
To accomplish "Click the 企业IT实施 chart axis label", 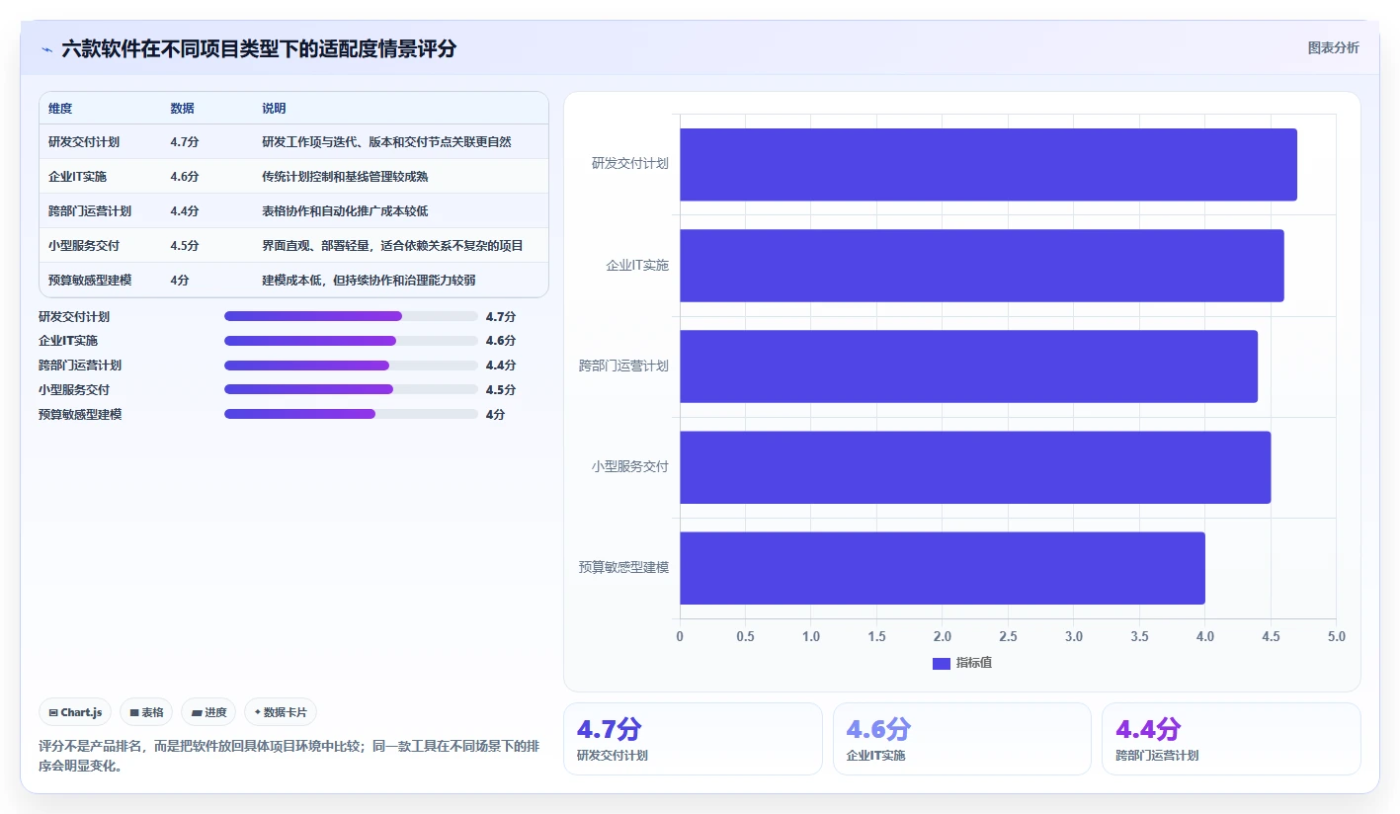I will click(637, 266).
